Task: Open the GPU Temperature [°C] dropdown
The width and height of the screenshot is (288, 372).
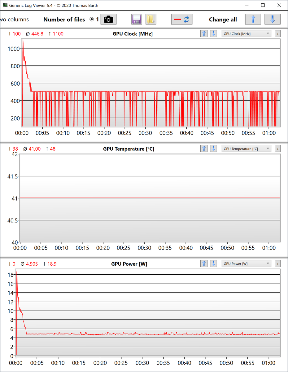Action: pos(247,149)
